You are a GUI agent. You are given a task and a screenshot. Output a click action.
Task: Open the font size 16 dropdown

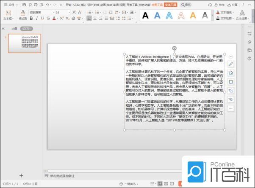(x=69, y=12)
